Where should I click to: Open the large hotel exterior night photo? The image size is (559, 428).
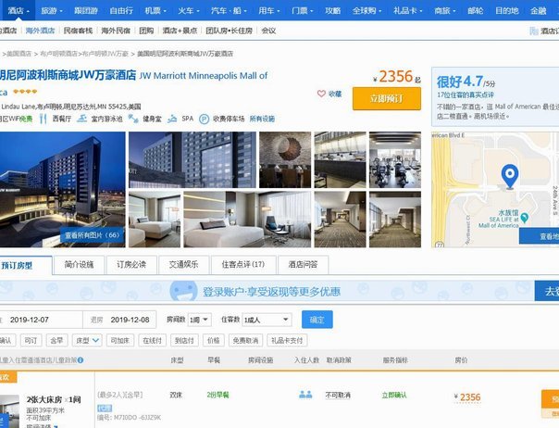(x=62, y=190)
